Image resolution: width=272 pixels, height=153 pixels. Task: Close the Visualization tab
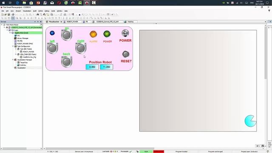(x=61, y=22)
